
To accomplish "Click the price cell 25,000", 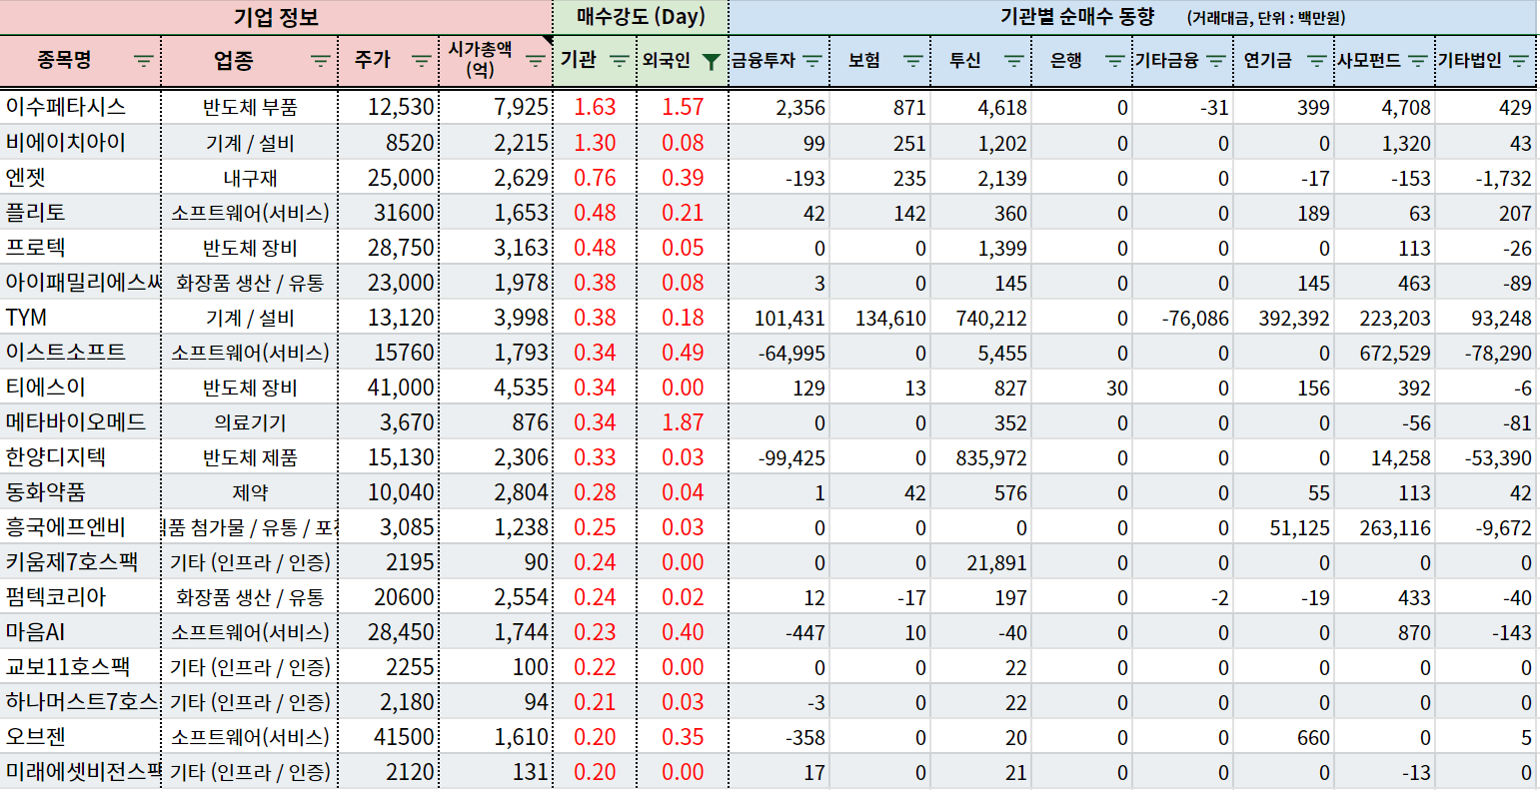I will 389,177.
